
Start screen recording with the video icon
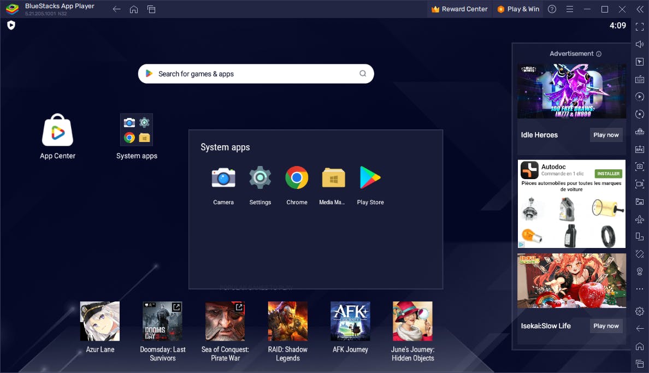click(x=640, y=184)
